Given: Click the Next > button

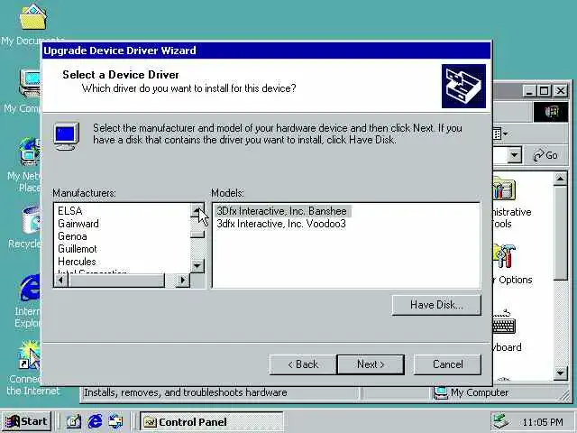Looking at the screenshot, I should 371,364.
